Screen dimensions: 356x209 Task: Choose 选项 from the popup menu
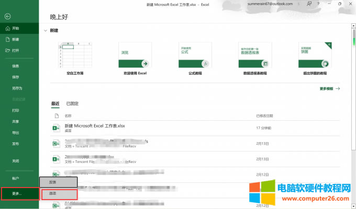tap(59, 193)
